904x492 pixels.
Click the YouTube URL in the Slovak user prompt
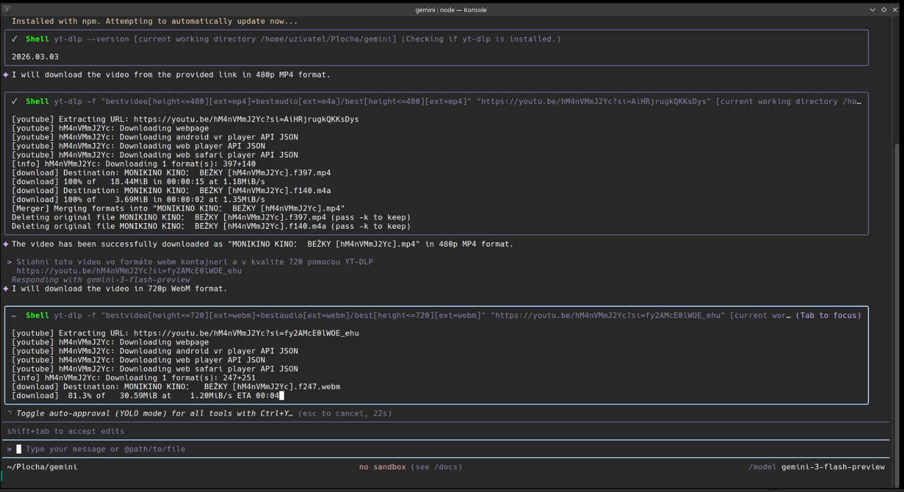pos(129,271)
